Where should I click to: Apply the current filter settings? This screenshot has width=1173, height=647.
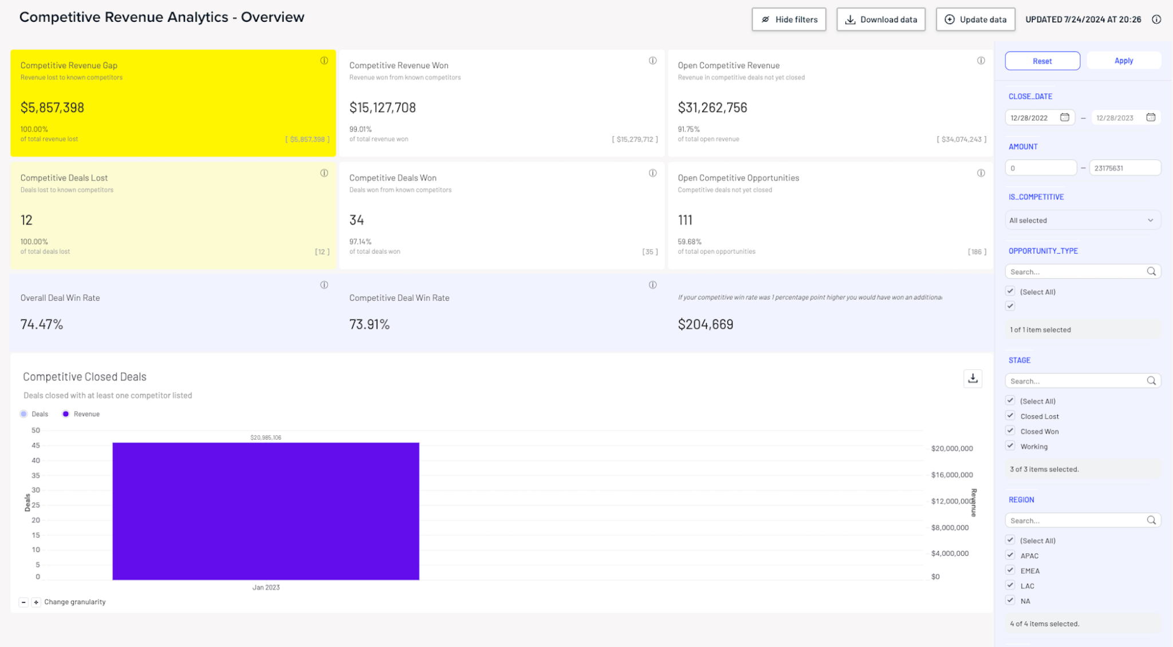pos(1123,60)
